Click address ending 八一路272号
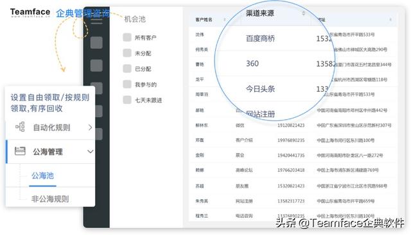Screen dimensions: 411x235 click(349, 155)
